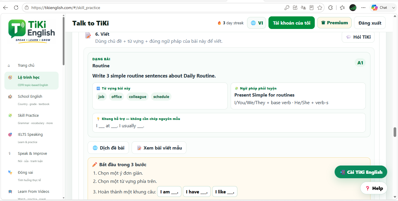Viewport: 398px width, 201px height.
Task: Refresh the page with reload icon
Action: point(16,8)
